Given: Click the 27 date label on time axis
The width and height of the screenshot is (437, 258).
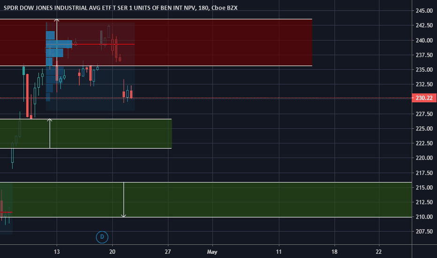Looking at the screenshot, I should pyautogui.click(x=167, y=252).
